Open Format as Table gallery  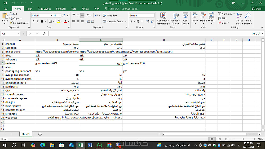(x=175, y=19)
